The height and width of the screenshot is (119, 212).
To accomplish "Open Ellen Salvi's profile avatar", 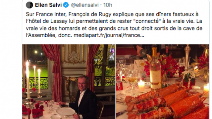I will [x=29, y=5].
